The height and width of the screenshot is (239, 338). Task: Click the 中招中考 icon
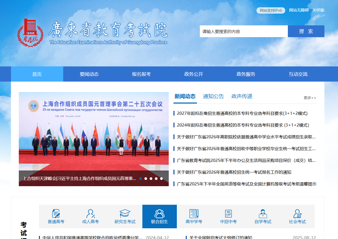click(228, 214)
